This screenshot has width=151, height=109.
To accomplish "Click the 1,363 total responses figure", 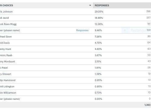I will pyautogui.click(x=147, y=105).
